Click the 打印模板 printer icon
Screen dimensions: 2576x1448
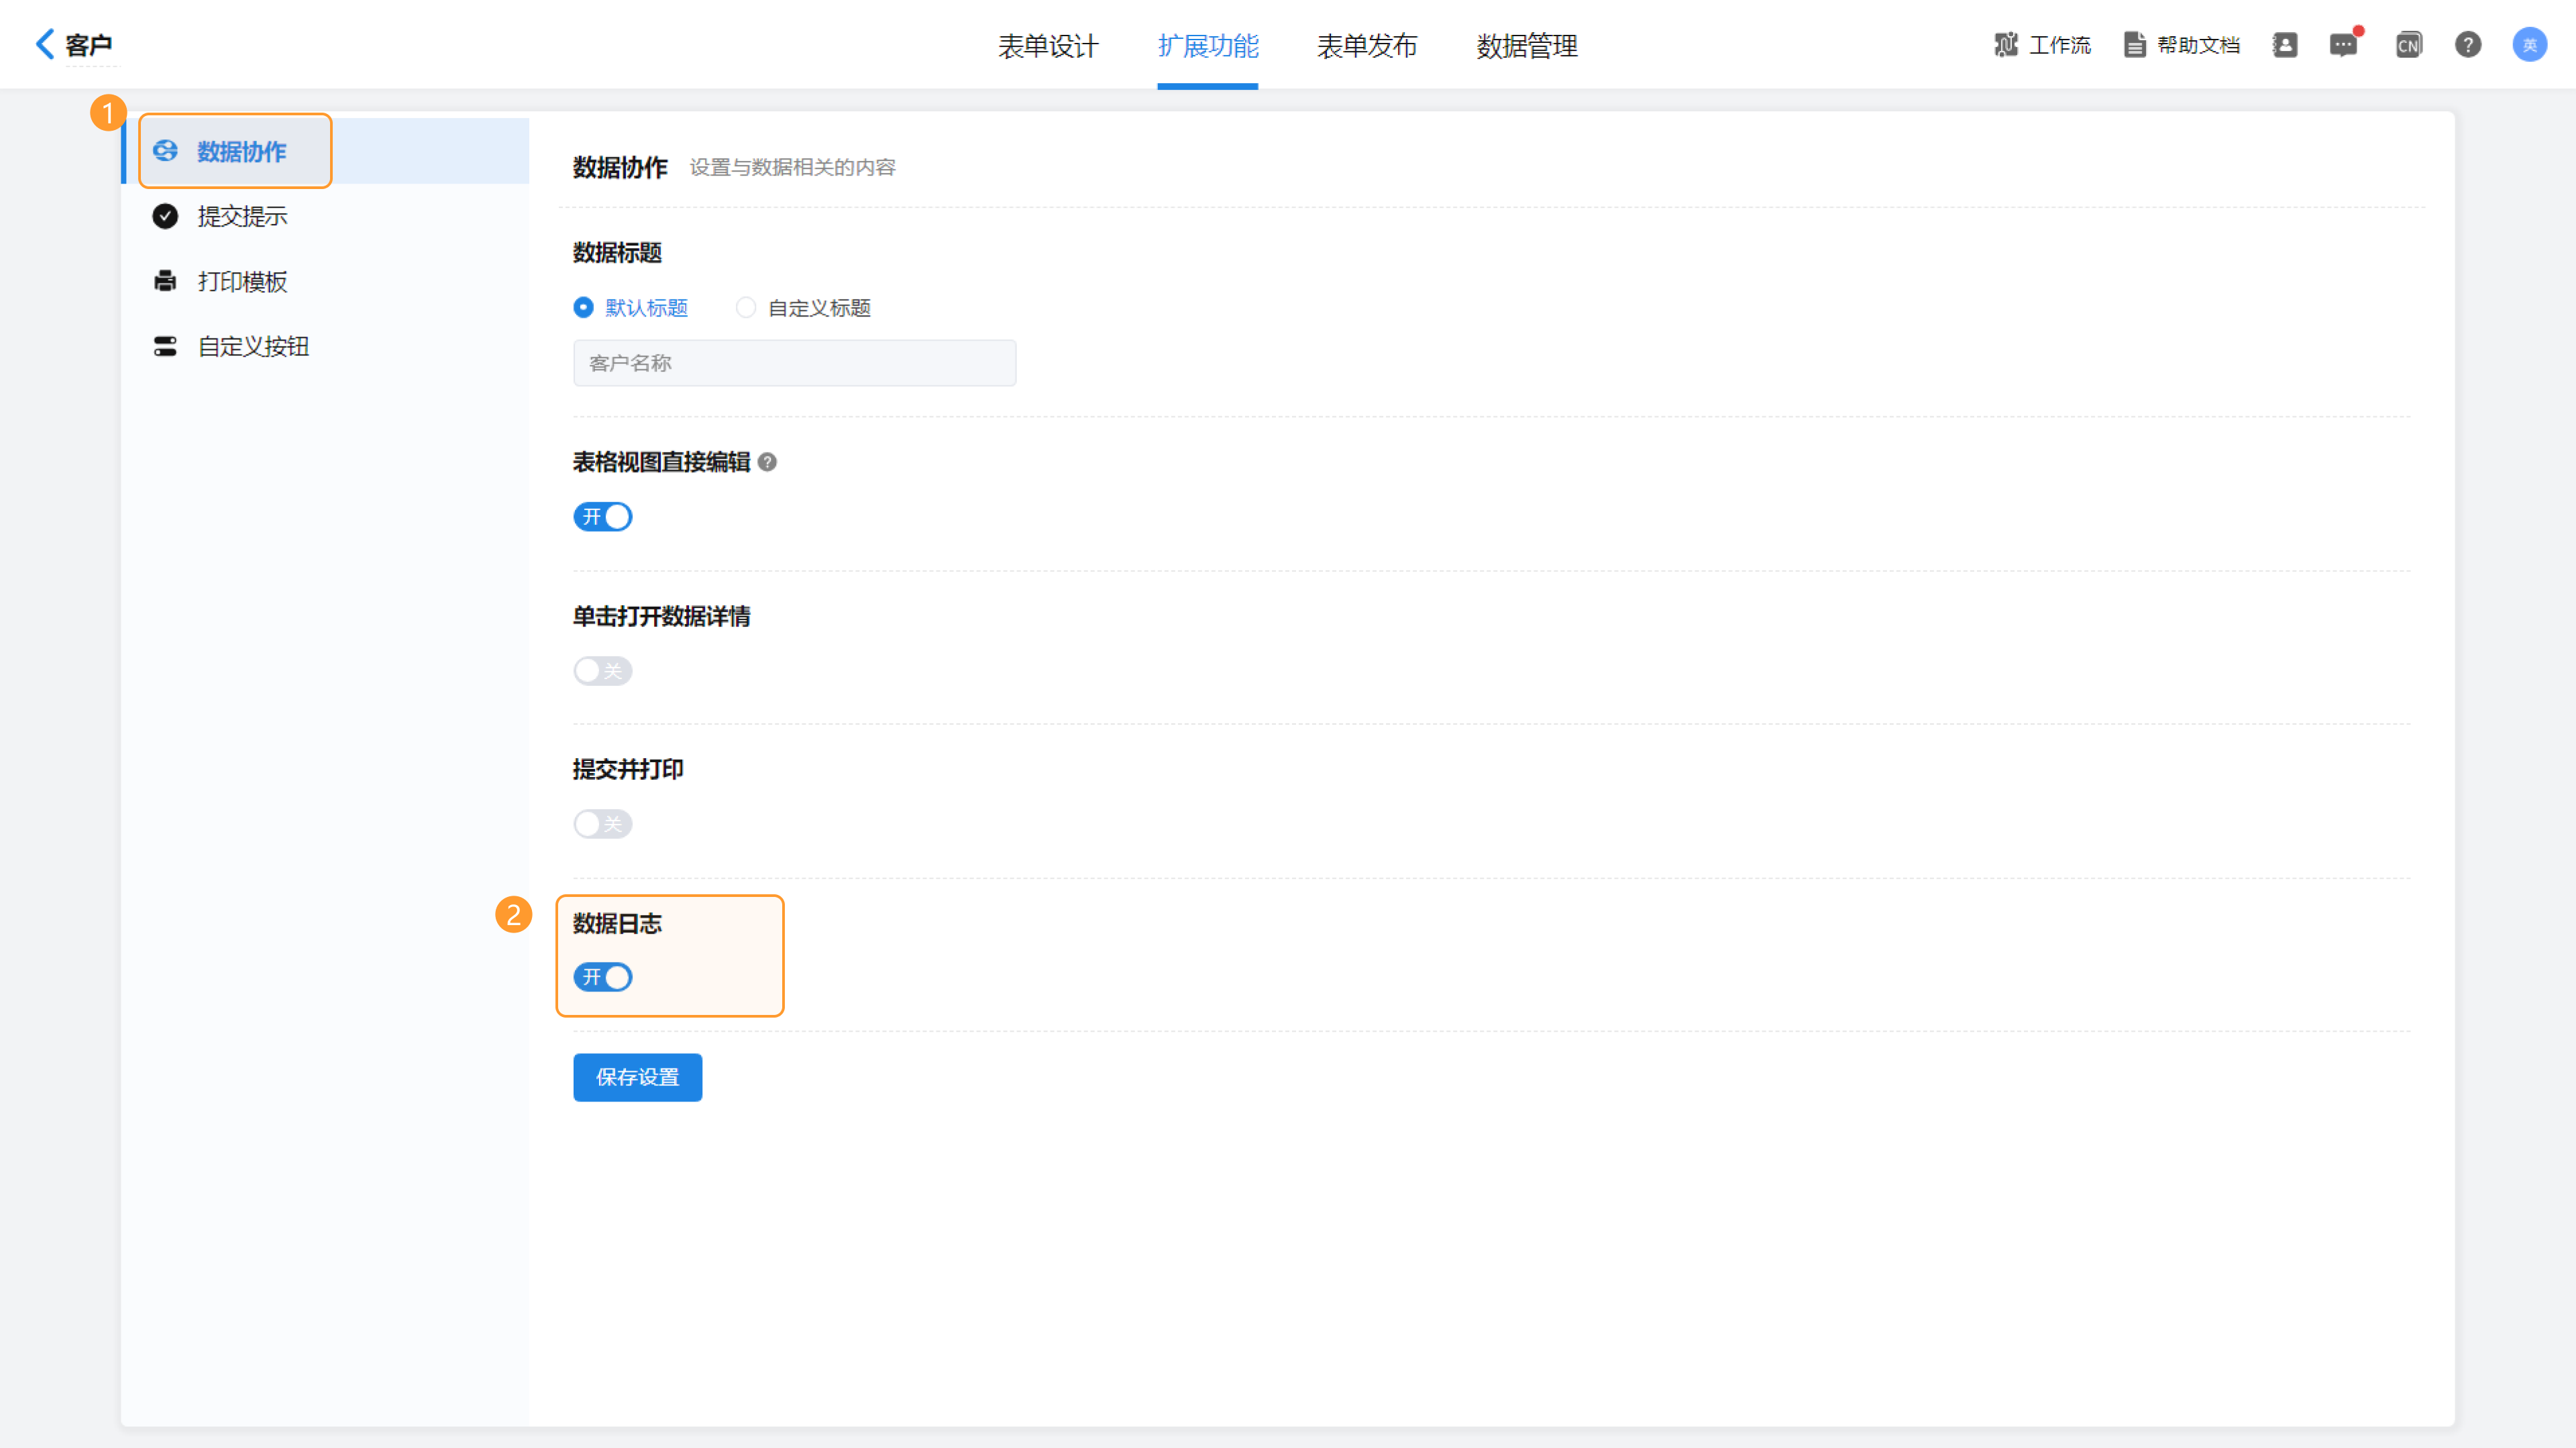(x=165, y=281)
